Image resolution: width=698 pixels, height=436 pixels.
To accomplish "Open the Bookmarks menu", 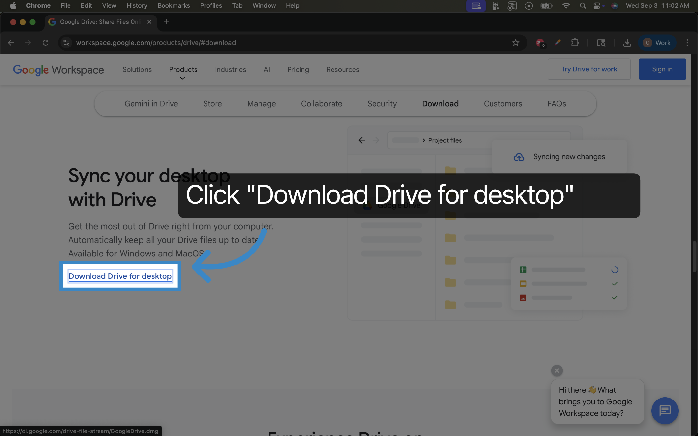I will [x=174, y=5].
